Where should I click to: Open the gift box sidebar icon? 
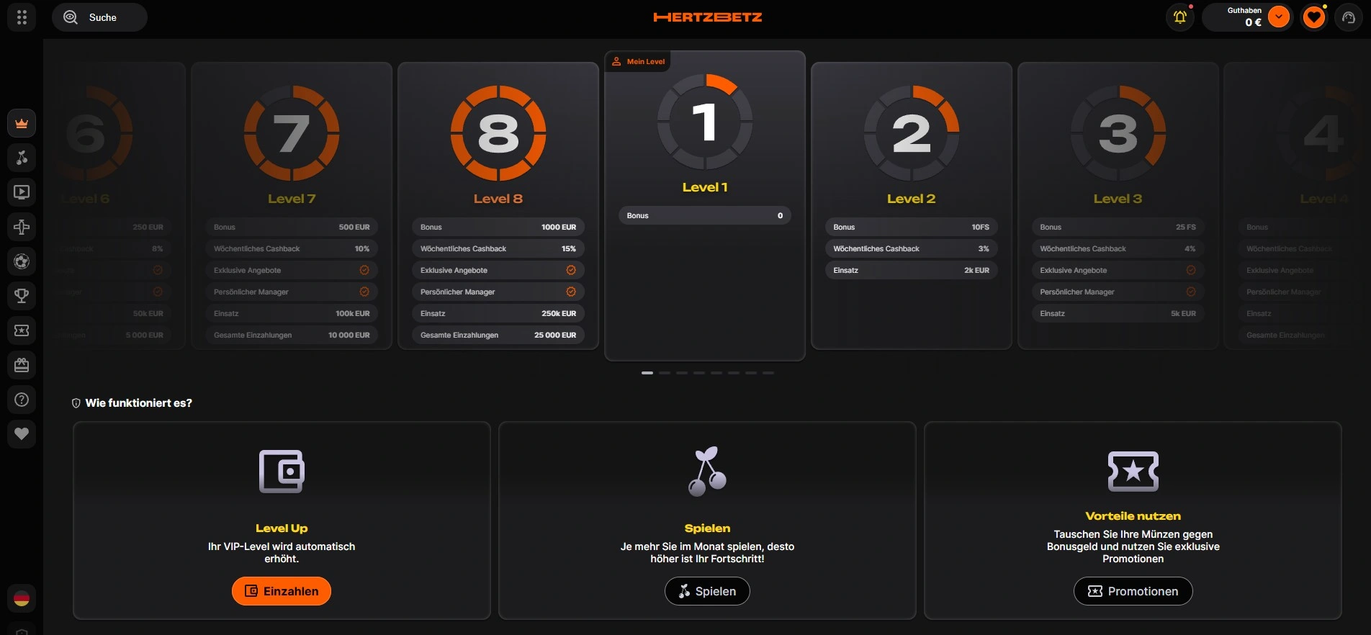click(22, 365)
